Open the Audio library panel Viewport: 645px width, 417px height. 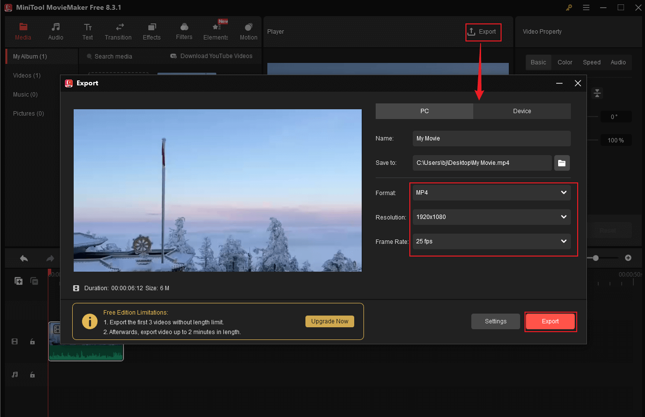click(55, 31)
